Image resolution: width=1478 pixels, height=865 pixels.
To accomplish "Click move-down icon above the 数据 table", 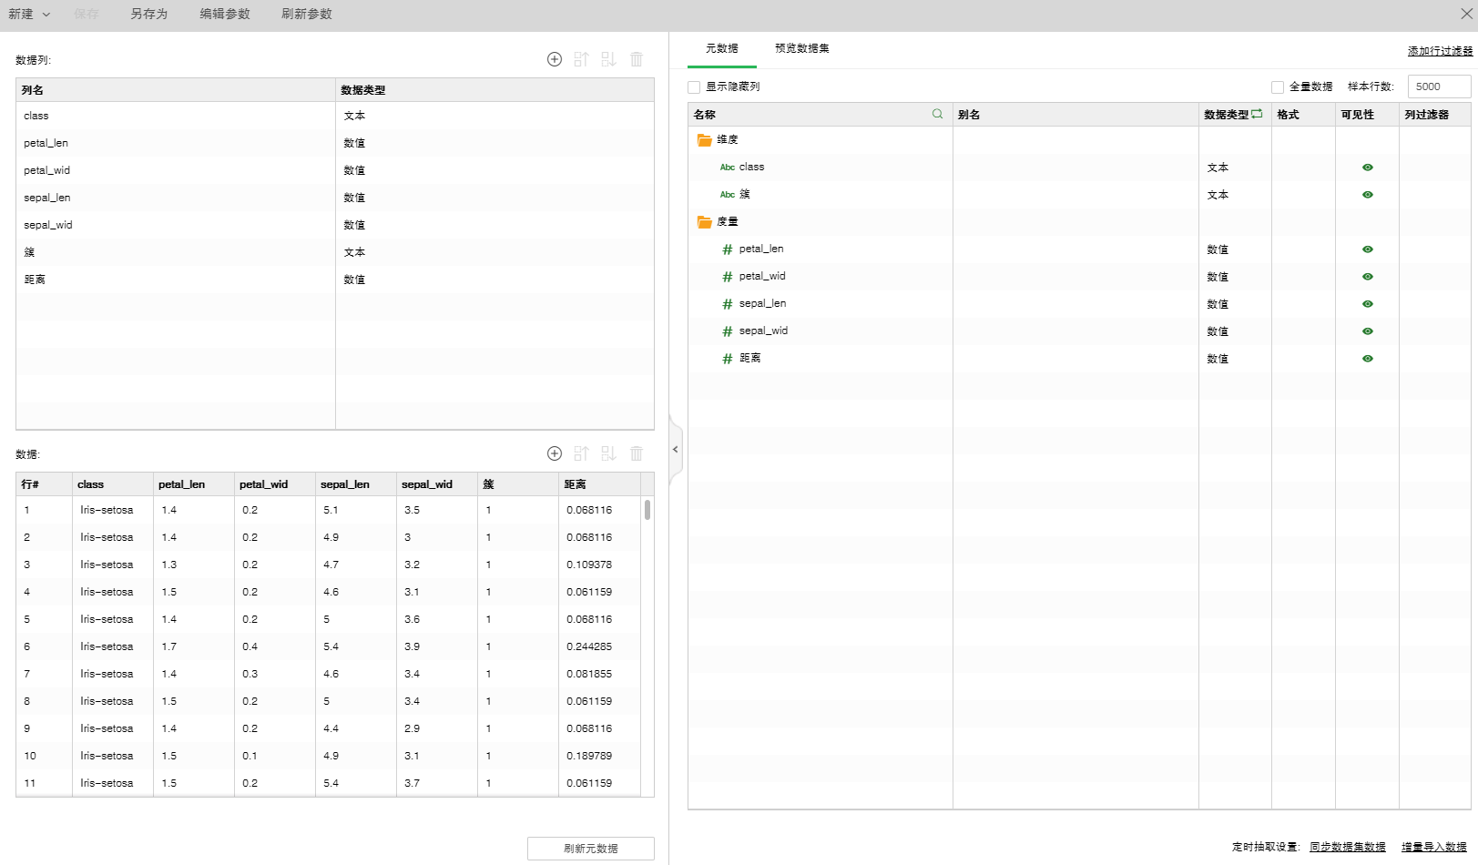I will point(608,453).
